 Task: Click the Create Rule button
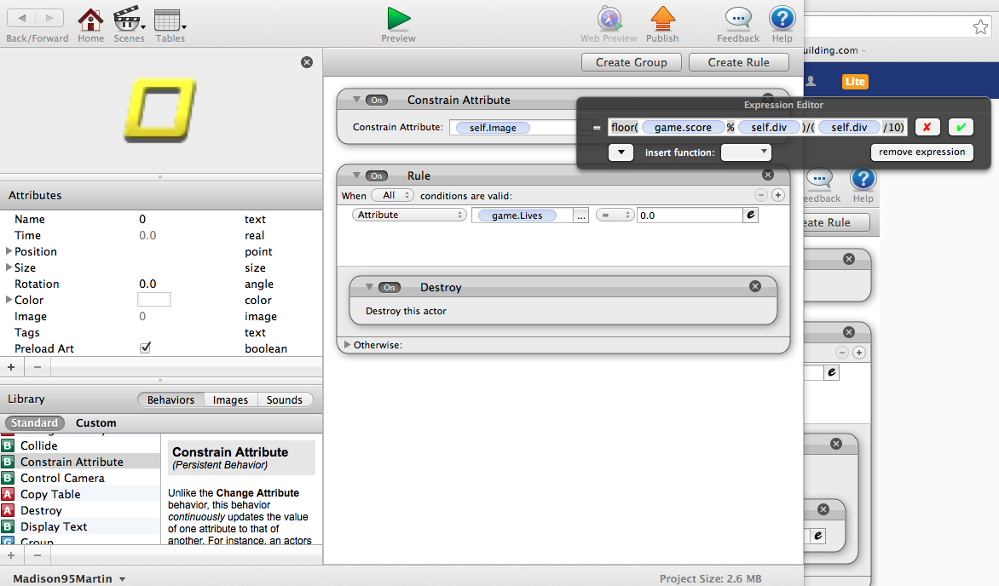(738, 62)
